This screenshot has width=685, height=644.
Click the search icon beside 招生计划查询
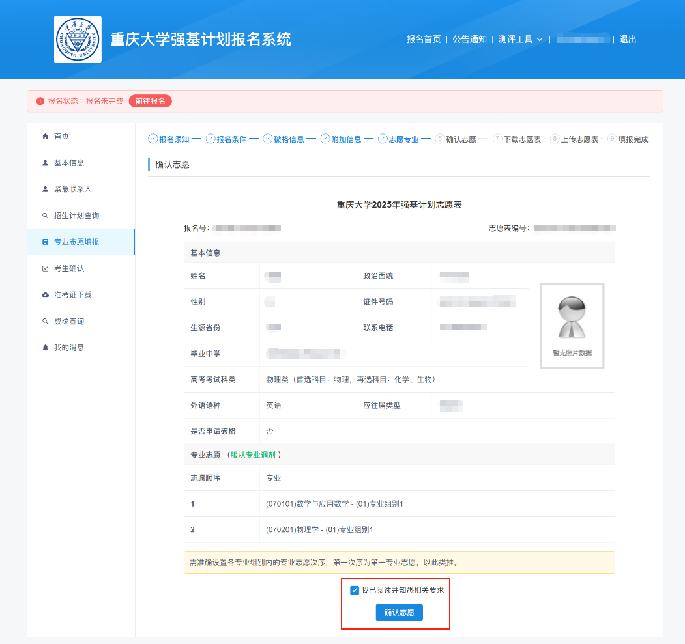click(x=45, y=216)
